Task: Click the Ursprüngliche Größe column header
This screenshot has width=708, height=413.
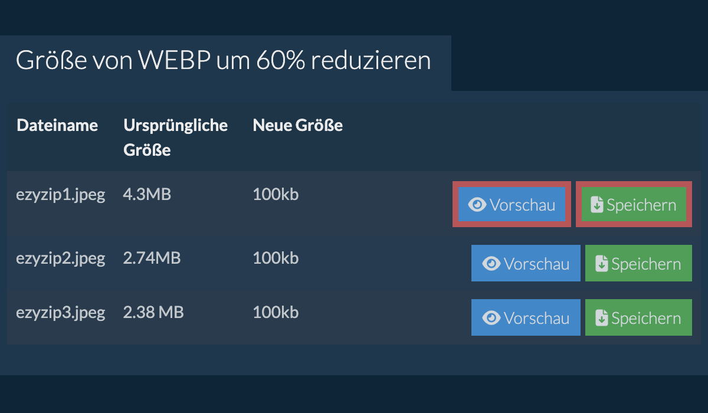Action: (175, 137)
